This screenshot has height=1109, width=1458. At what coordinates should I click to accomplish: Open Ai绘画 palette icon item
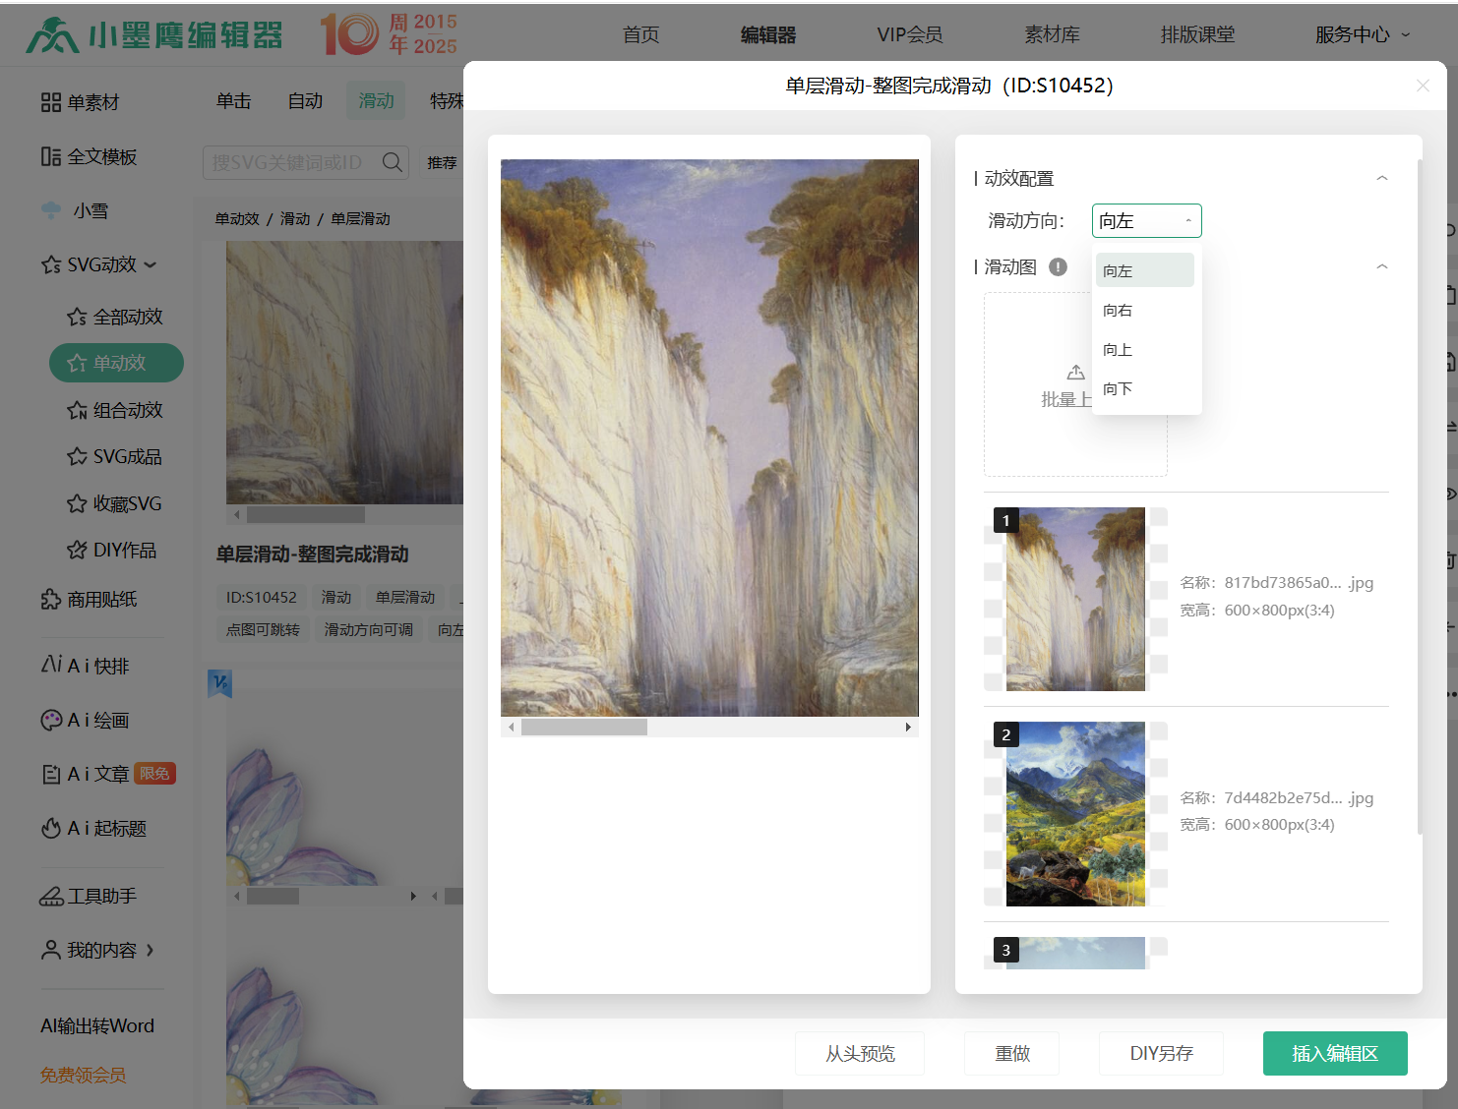tap(51, 721)
